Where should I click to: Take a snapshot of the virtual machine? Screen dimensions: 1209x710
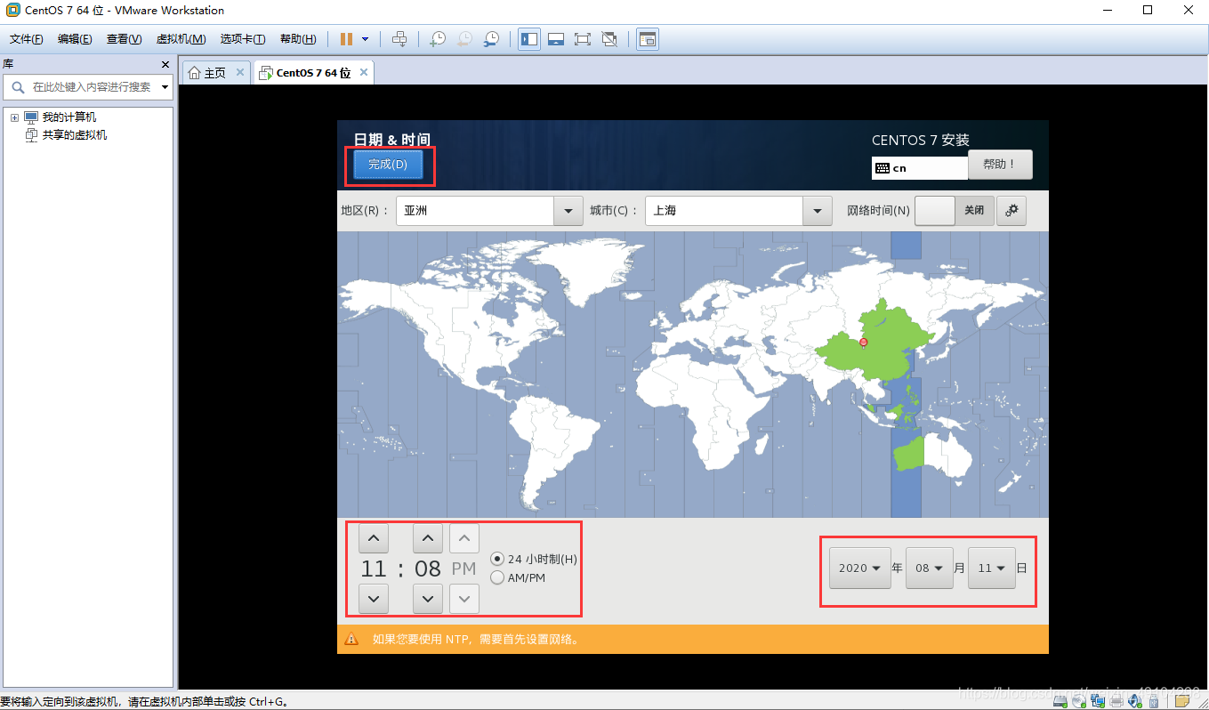[438, 39]
